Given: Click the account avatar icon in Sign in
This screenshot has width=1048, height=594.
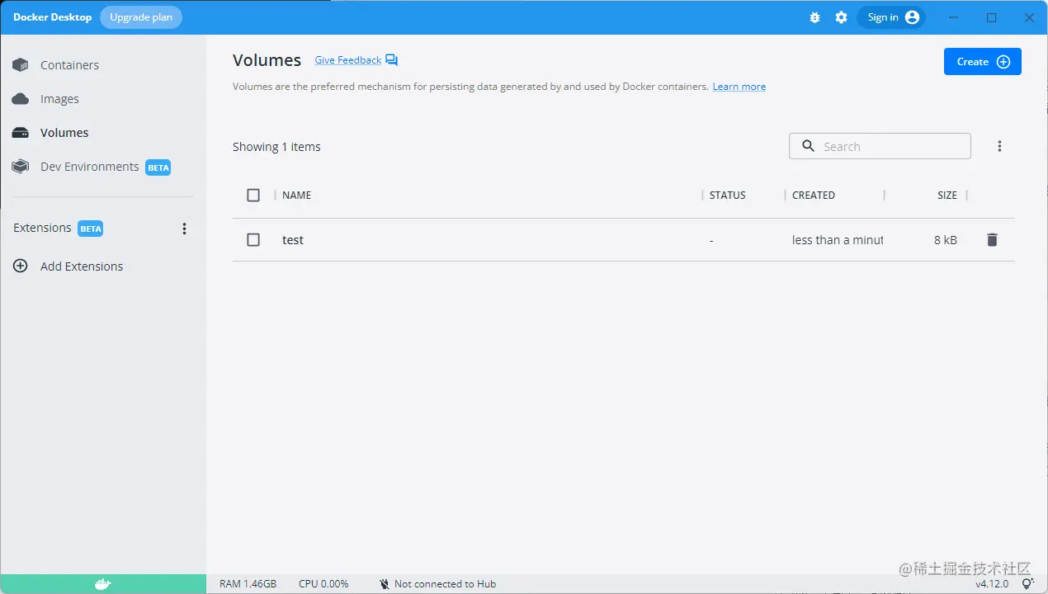Looking at the screenshot, I should coord(912,17).
